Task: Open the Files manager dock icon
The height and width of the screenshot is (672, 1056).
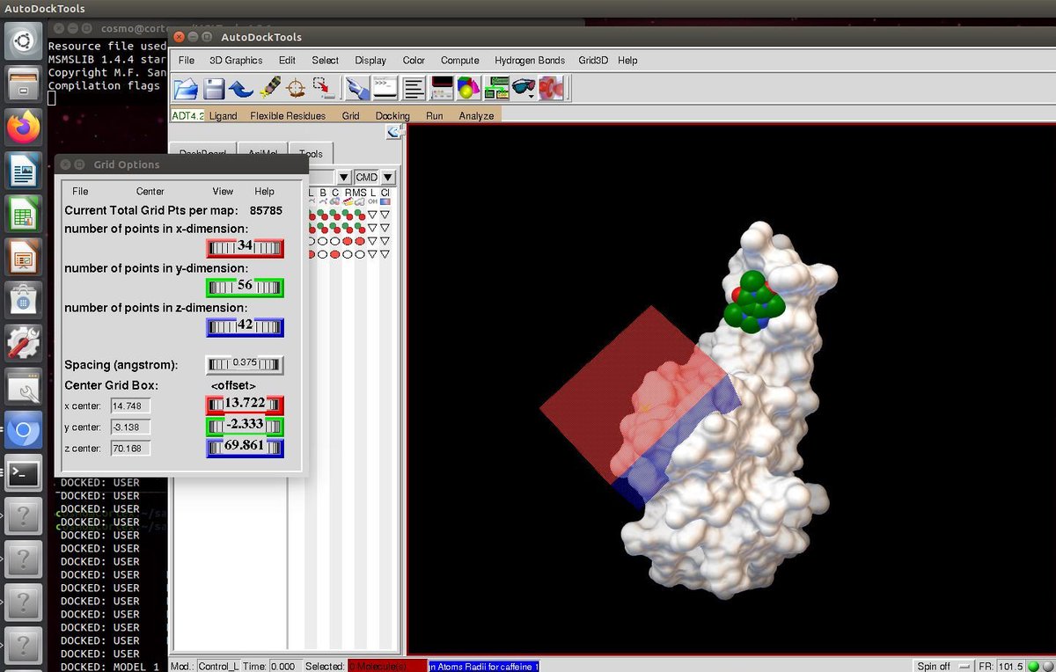Action: (24, 84)
